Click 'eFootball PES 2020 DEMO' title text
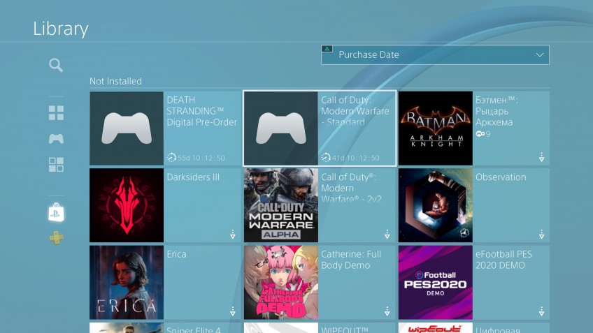 tap(503, 260)
